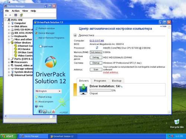Click DriverPack Solution 12 taskbar button
Image resolution: width=186 pixels, height=139 pixels.
tap(62, 136)
